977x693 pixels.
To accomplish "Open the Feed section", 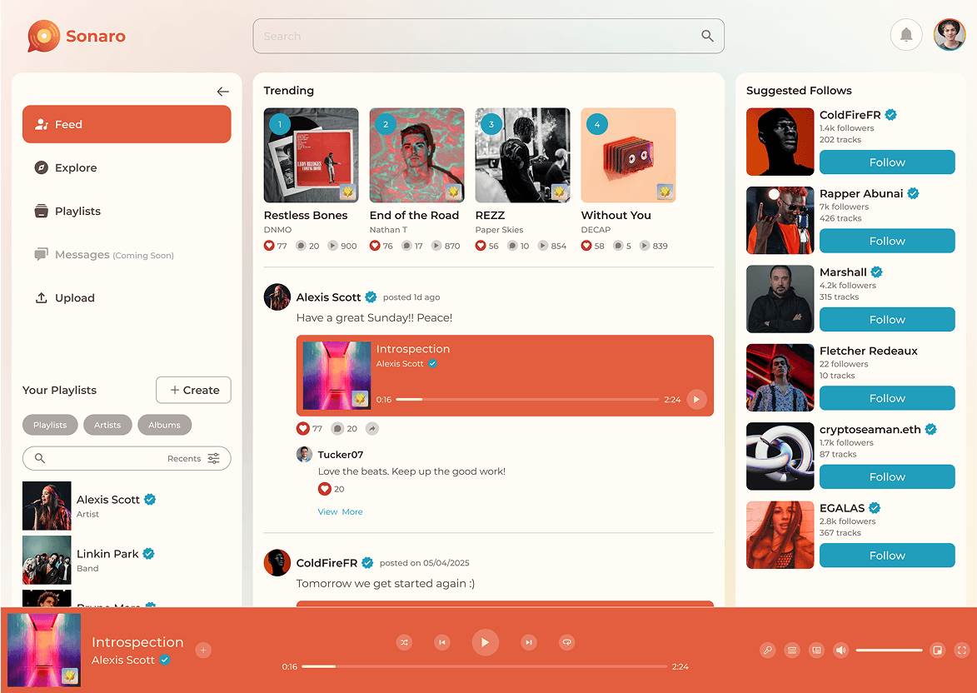I will 127,124.
